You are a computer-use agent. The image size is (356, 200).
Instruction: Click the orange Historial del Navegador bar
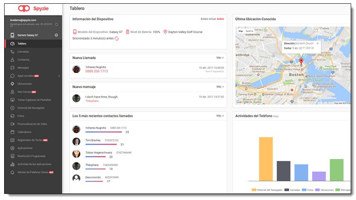point(266,159)
